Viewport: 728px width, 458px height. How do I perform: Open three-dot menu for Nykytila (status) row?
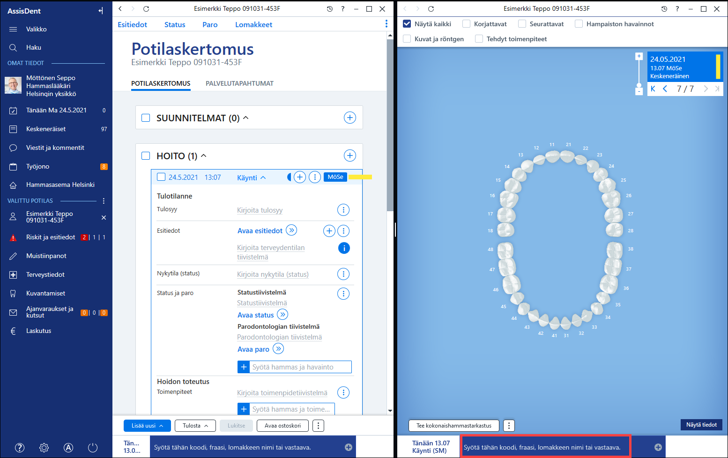coord(343,274)
